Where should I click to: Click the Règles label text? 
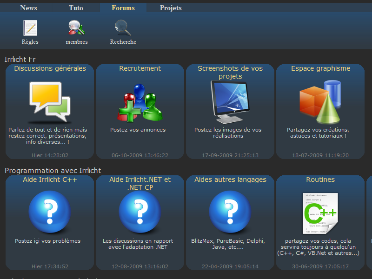tap(30, 42)
